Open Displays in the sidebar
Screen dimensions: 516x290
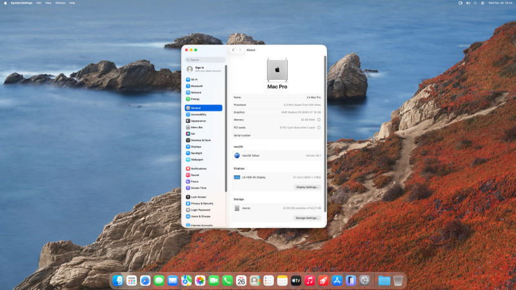(203, 147)
